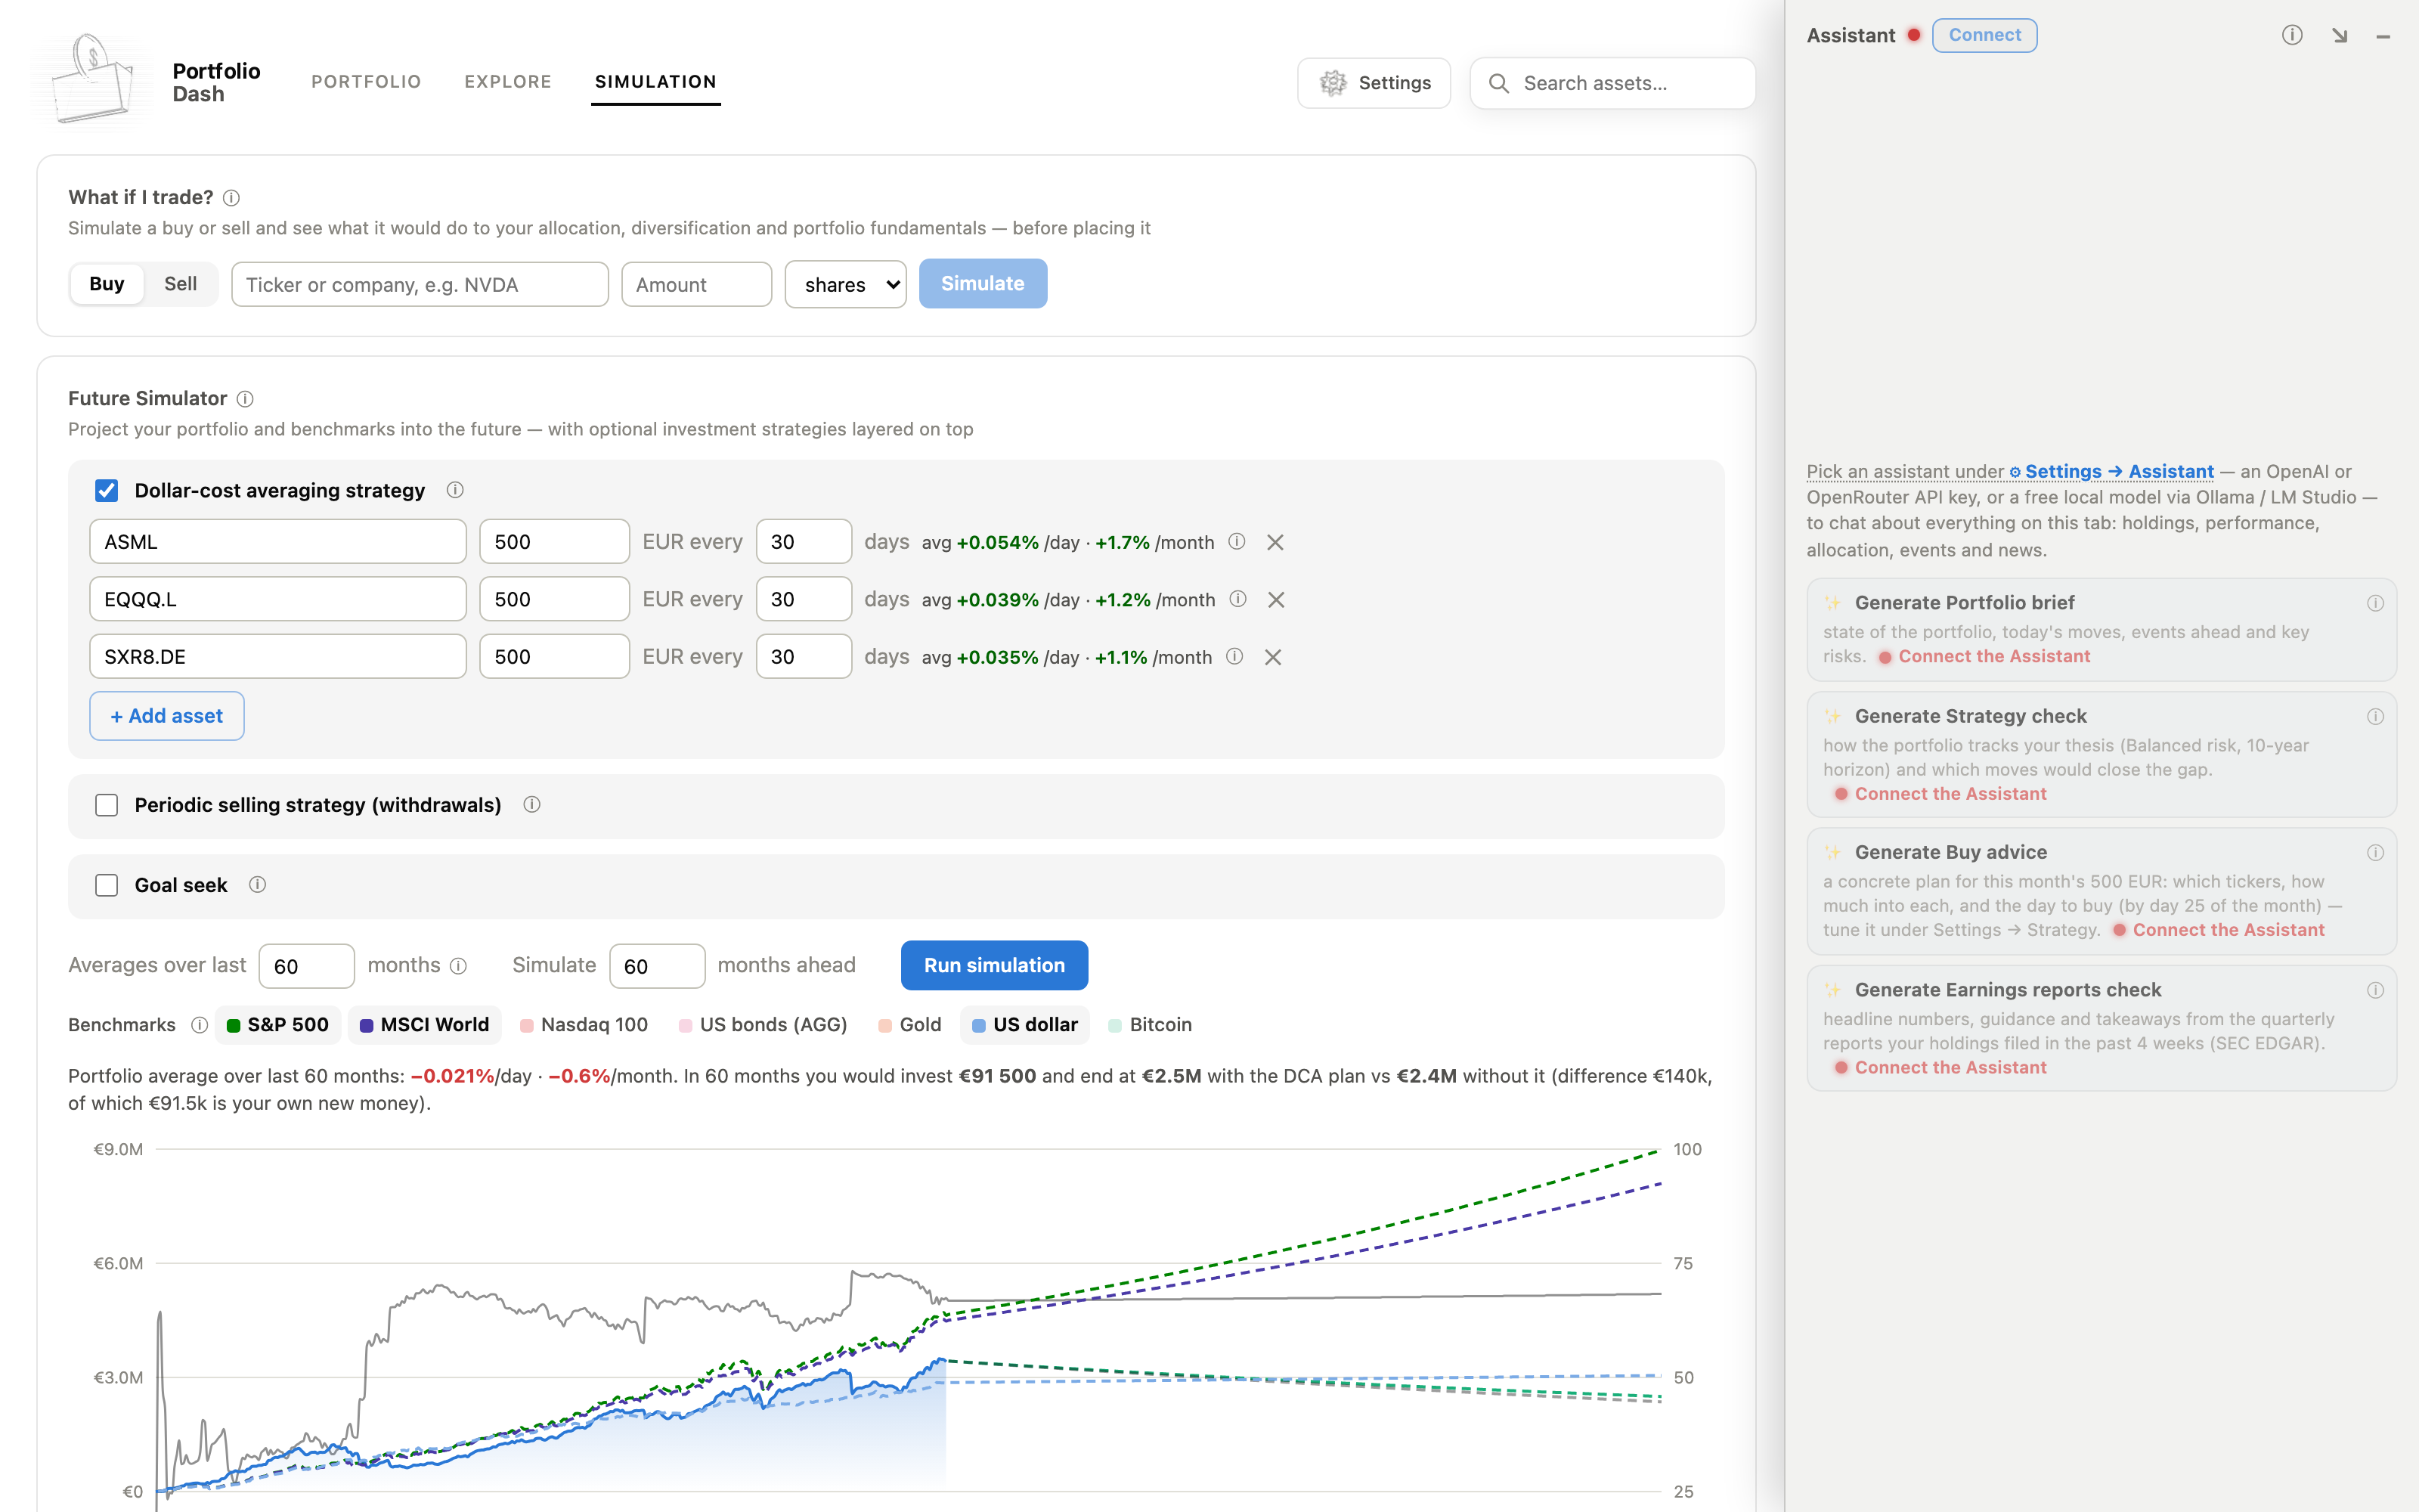
Task: Show info for Generate Earnings reports check
Action: click(2375, 990)
